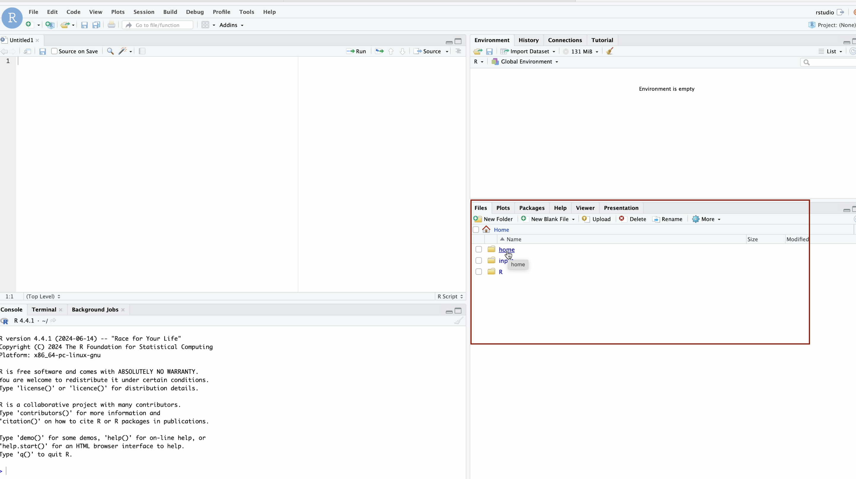The image size is (856, 479).
Task: Click the Run button in editor
Action: (x=356, y=51)
